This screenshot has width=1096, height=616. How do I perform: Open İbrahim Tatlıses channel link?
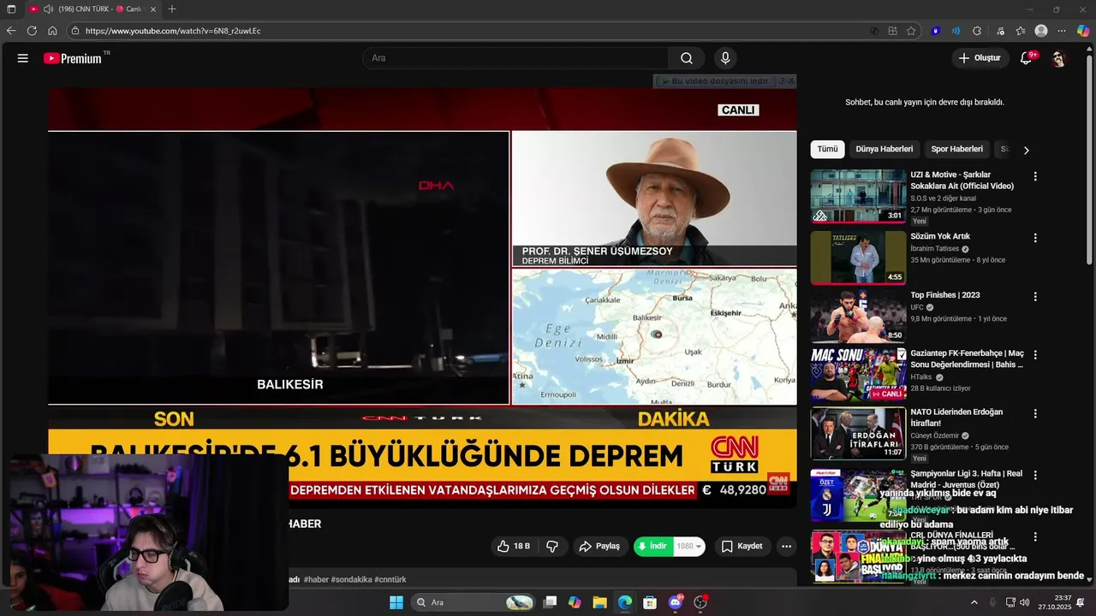pos(935,249)
